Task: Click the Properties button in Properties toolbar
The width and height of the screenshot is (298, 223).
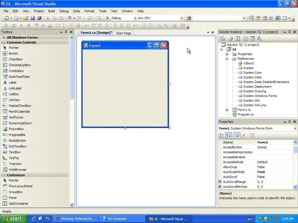Action: [237, 136]
